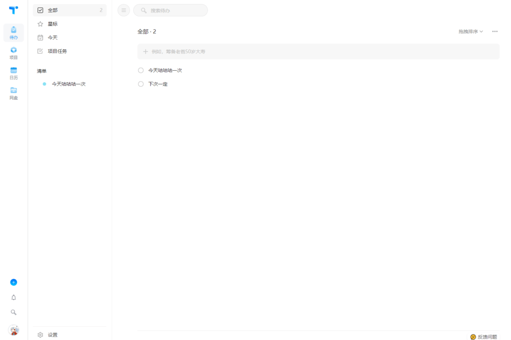The height and width of the screenshot is (340, 511).
Task: Select the 项目任务 list
Action: (70, 51)
